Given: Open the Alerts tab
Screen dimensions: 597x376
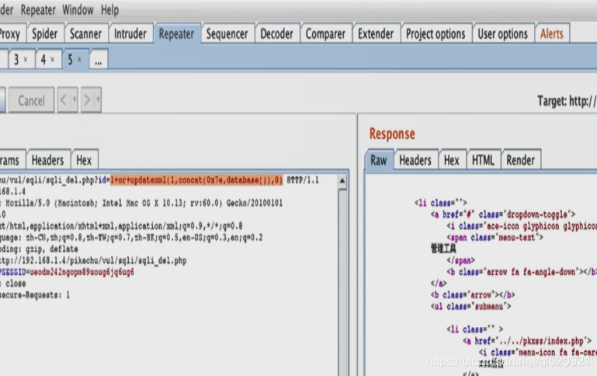Looking at the screenshot, I should click(x=552, y=34).
